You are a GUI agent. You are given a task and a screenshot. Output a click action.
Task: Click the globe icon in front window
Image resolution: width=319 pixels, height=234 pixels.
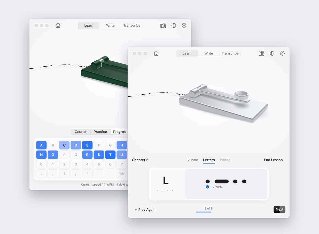(x=272, y=53)
